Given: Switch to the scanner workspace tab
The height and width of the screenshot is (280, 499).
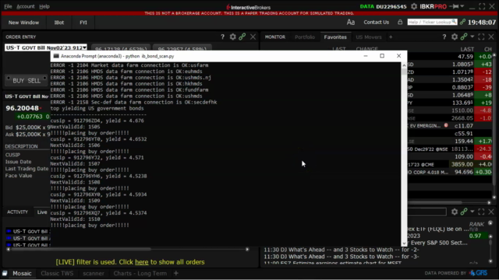Looking at the screenshot, I should click(x=94, y=273).
